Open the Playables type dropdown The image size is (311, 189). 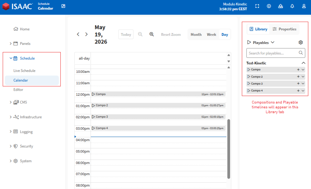coord(272,42)
